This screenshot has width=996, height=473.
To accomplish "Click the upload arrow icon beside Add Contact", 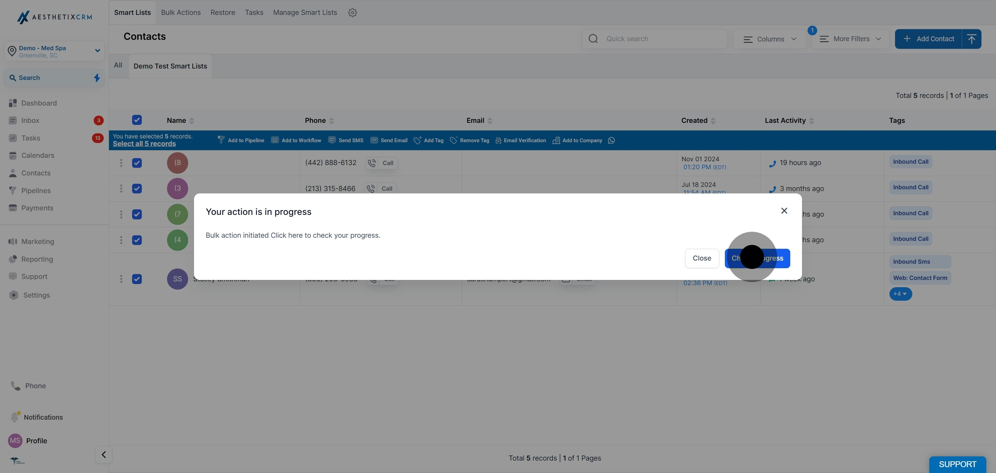I will click(x=971, y=39).
